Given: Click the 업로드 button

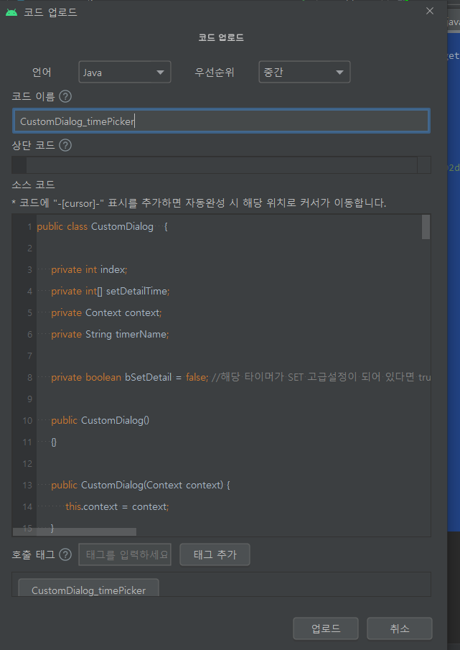Looking at the screenshot, I should [x=325, y=628].
